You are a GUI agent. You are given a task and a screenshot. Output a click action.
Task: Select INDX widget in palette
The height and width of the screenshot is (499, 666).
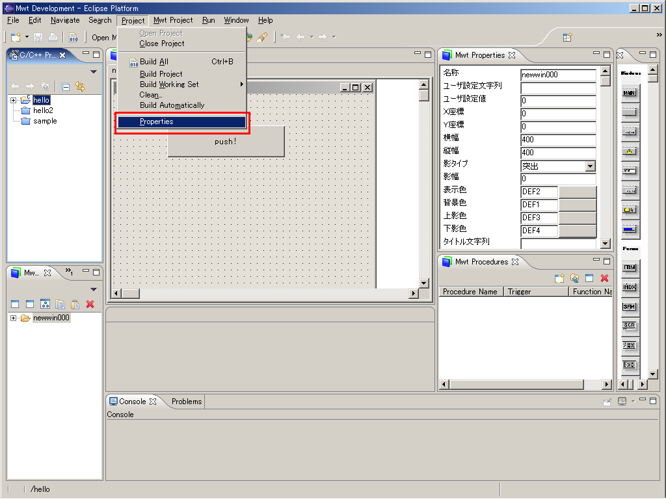click(x=630, y=287)
